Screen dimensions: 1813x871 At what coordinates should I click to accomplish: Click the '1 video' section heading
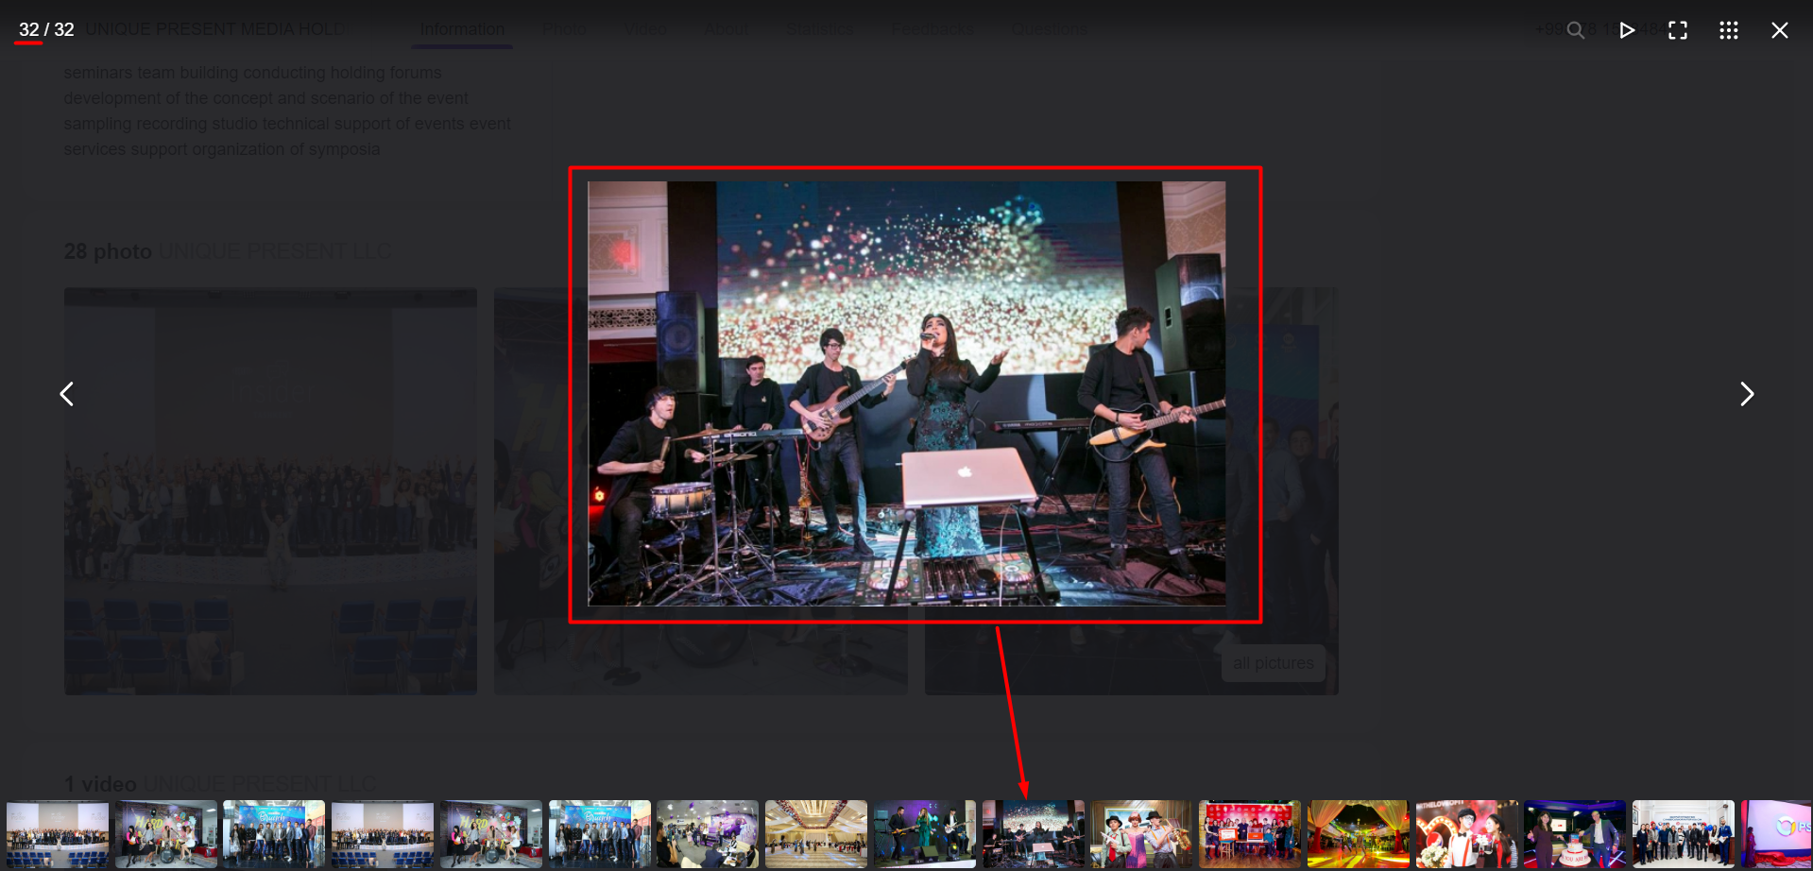(x=100, y=784)
